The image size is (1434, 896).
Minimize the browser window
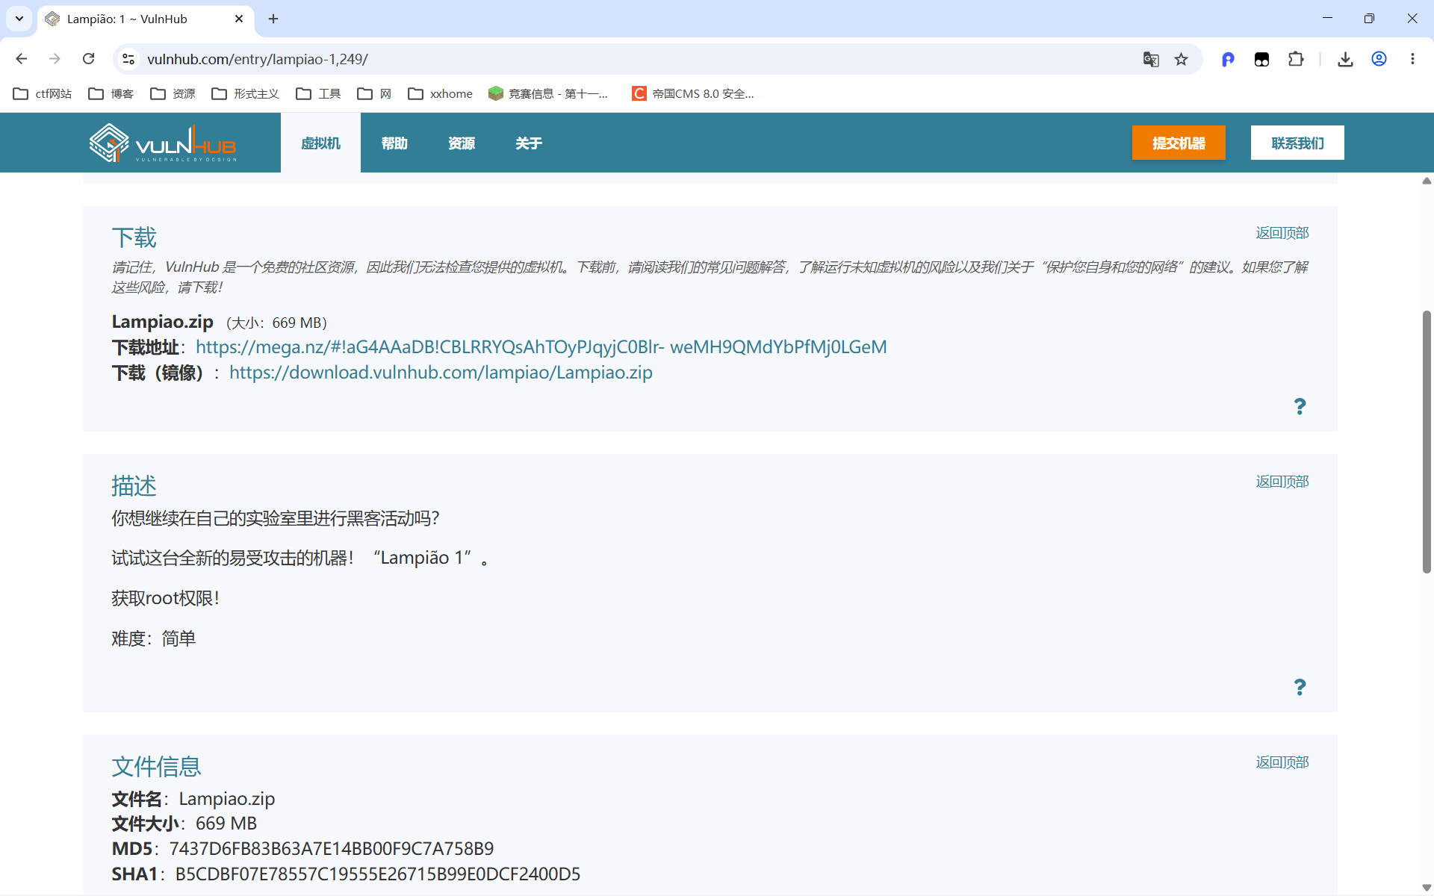pos(1327,19)
